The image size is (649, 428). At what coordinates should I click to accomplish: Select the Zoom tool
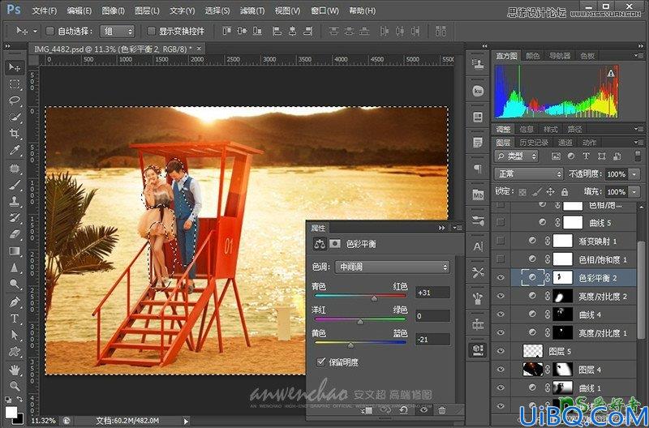[15, 386]
